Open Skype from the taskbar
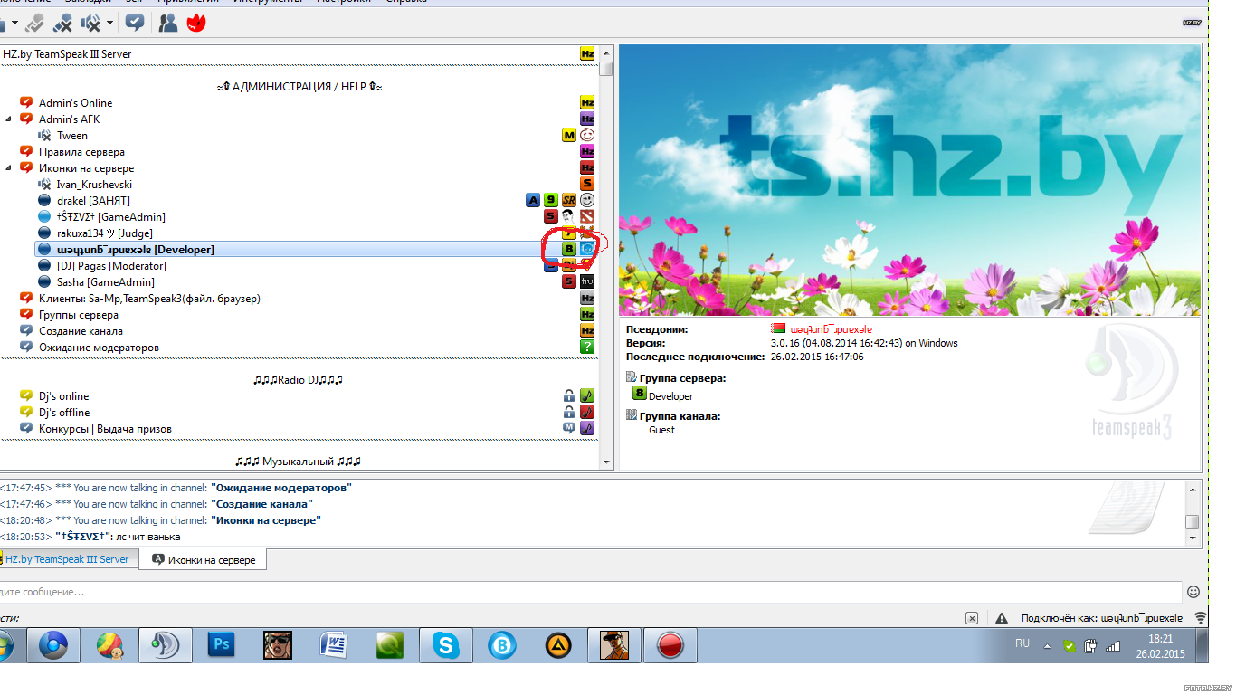This screenshot has height=695, width=1236. [445, 645]
